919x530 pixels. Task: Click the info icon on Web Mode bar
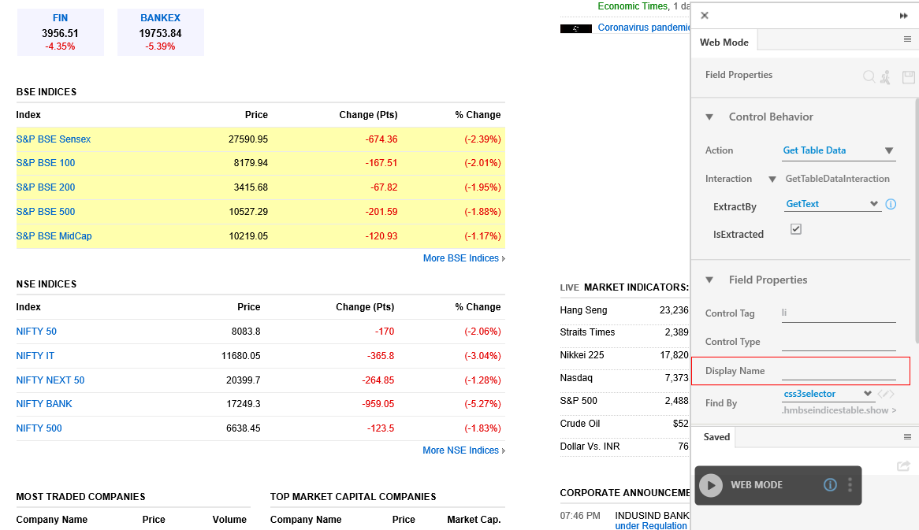click(x=830, y=485)
